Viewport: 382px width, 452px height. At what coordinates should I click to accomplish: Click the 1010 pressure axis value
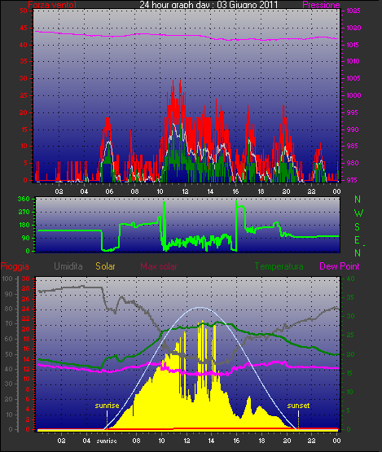[x=353, y=61]
